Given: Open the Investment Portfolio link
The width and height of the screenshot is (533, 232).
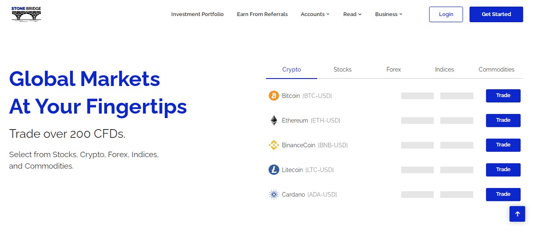Looking at the screenshot, I should (x=197, y=14).
